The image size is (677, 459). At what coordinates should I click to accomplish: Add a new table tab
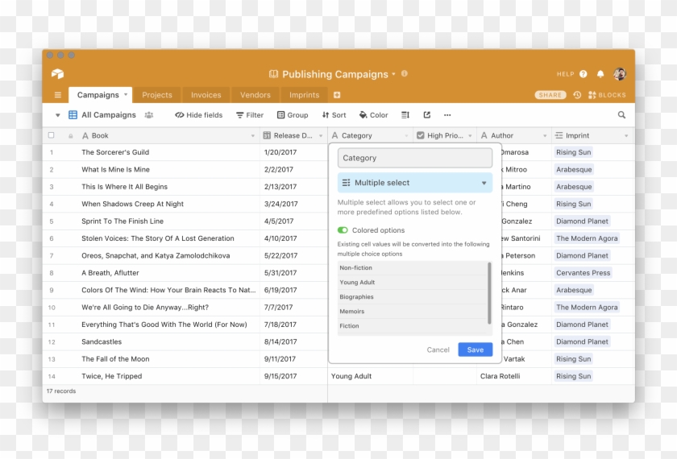337,95
